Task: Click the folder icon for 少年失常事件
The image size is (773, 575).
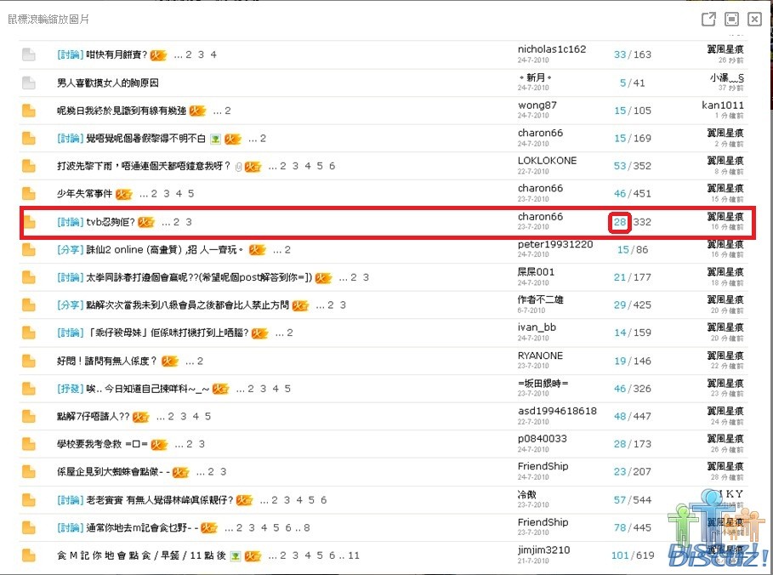Action: 29,194
